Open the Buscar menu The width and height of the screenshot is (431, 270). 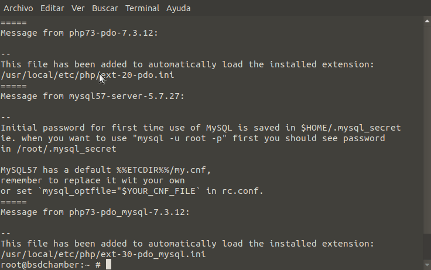point(105,8)
